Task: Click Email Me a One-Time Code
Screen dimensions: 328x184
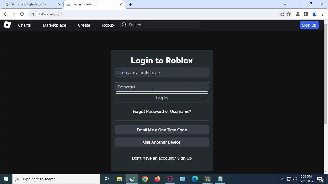Action: pyautogui.click(x=162, y=130)
